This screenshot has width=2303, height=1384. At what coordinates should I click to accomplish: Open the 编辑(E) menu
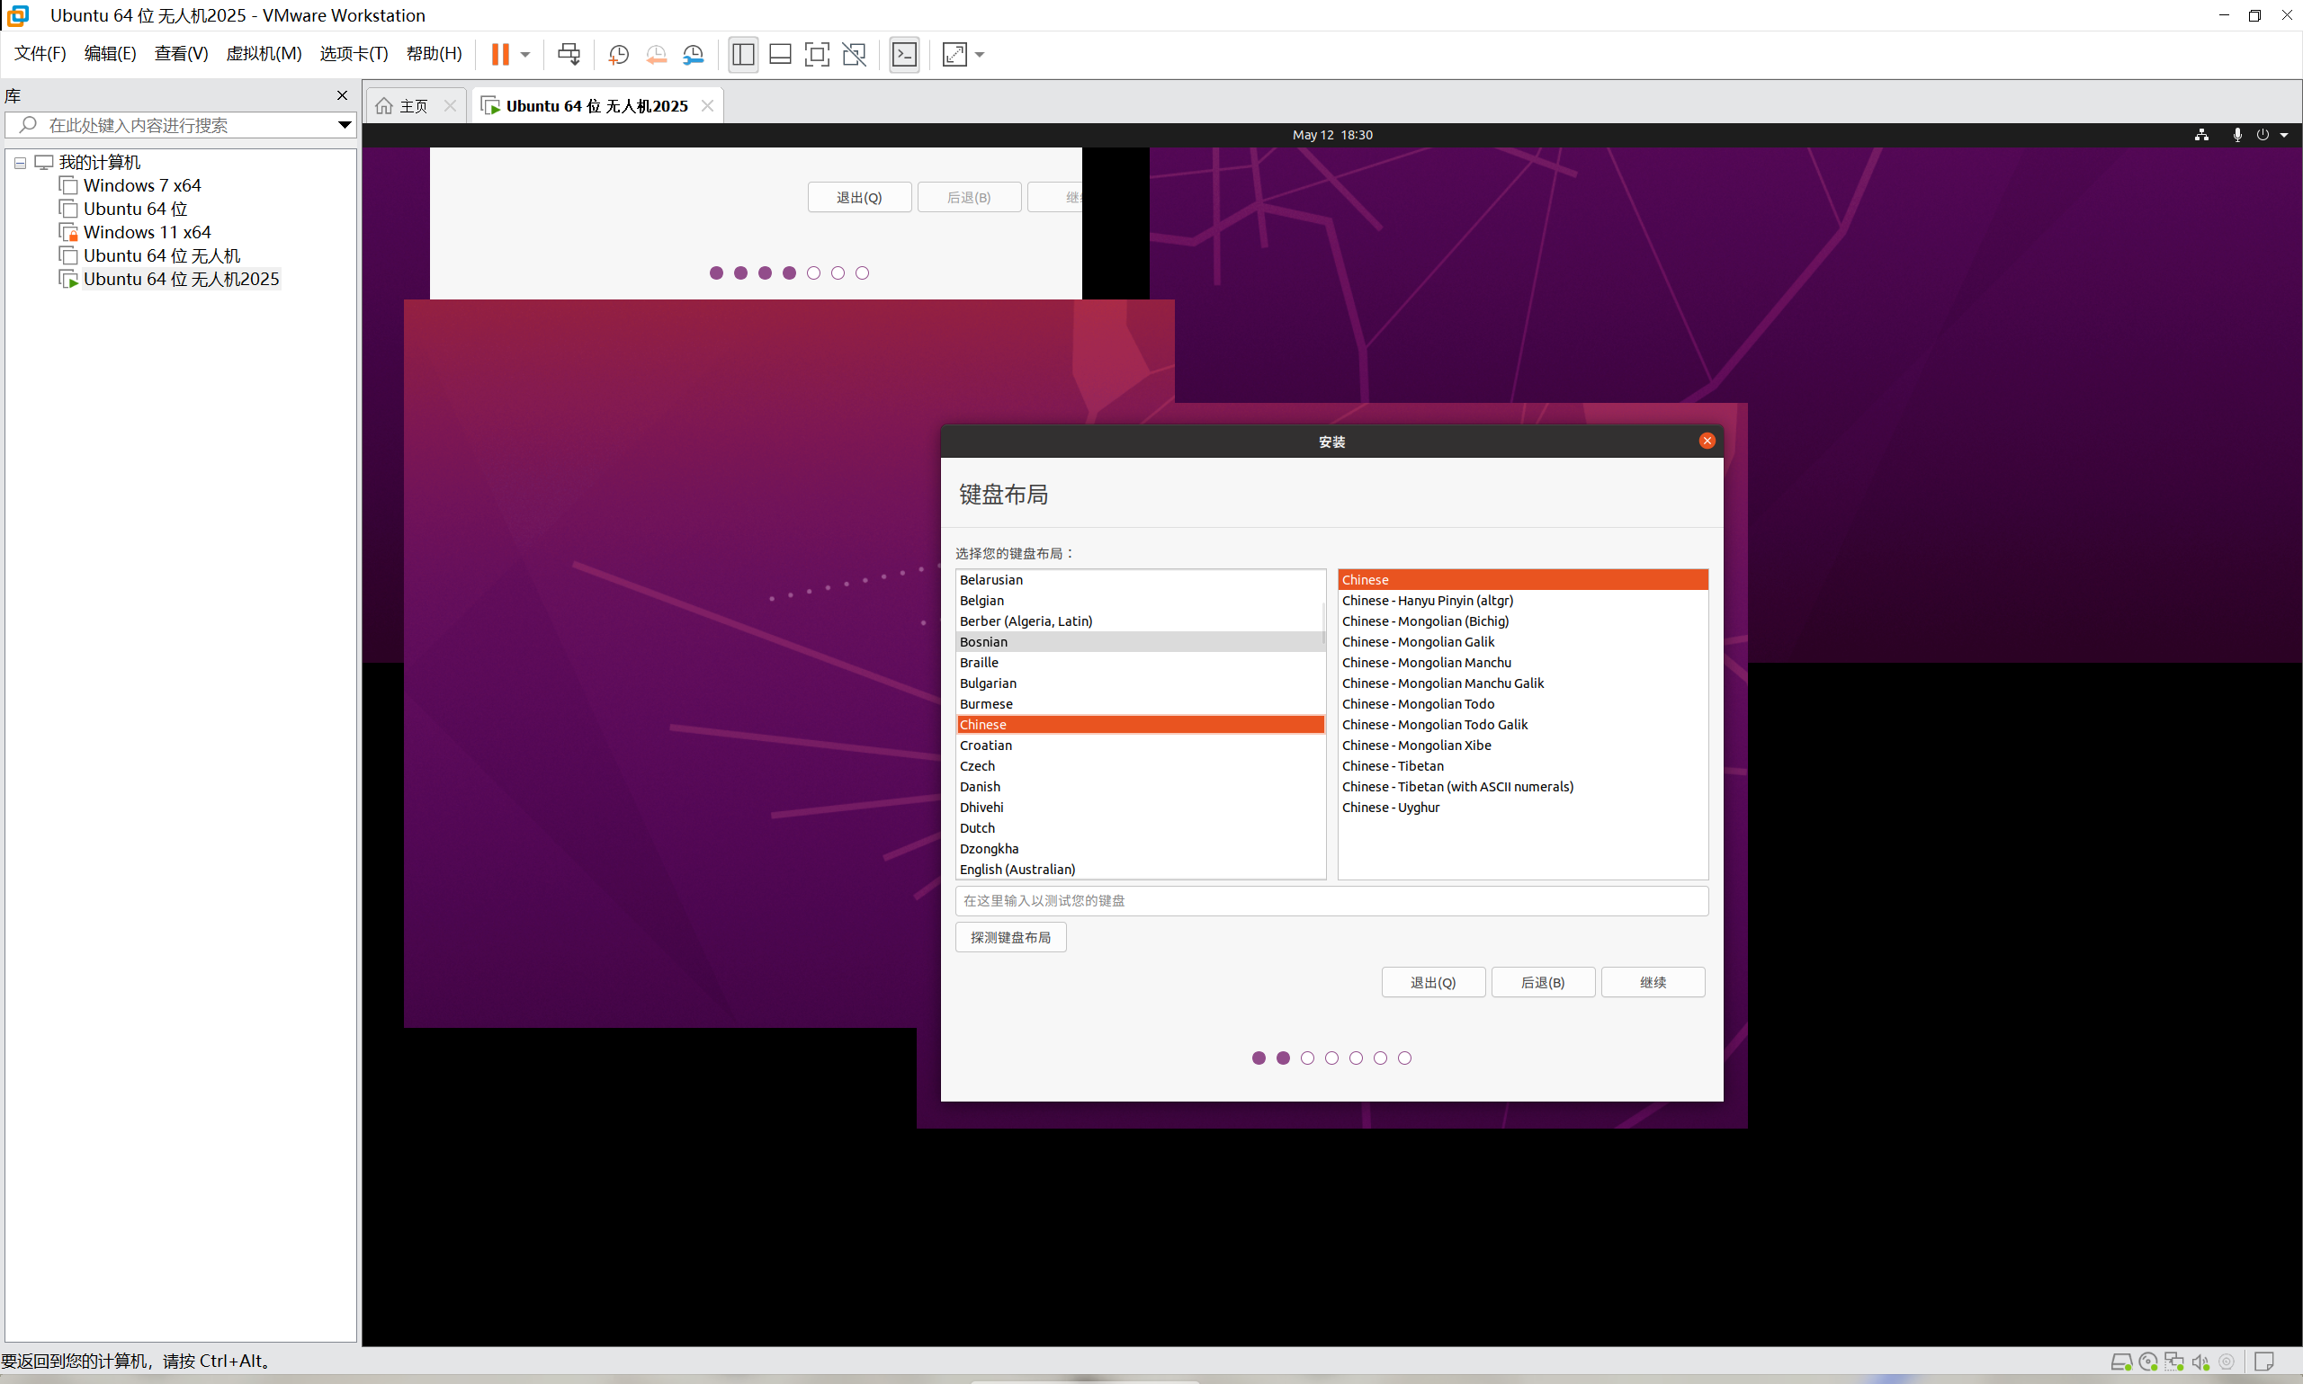[110, 53]
